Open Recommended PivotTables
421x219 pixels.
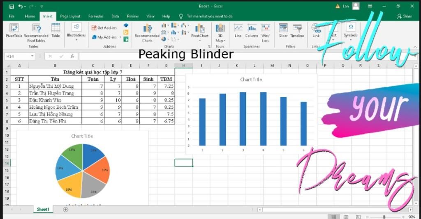click(x=36, y=33)
